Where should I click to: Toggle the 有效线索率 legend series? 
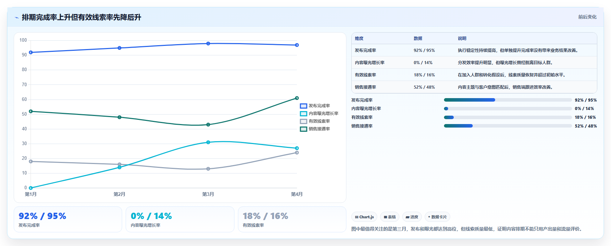(315, 121)
